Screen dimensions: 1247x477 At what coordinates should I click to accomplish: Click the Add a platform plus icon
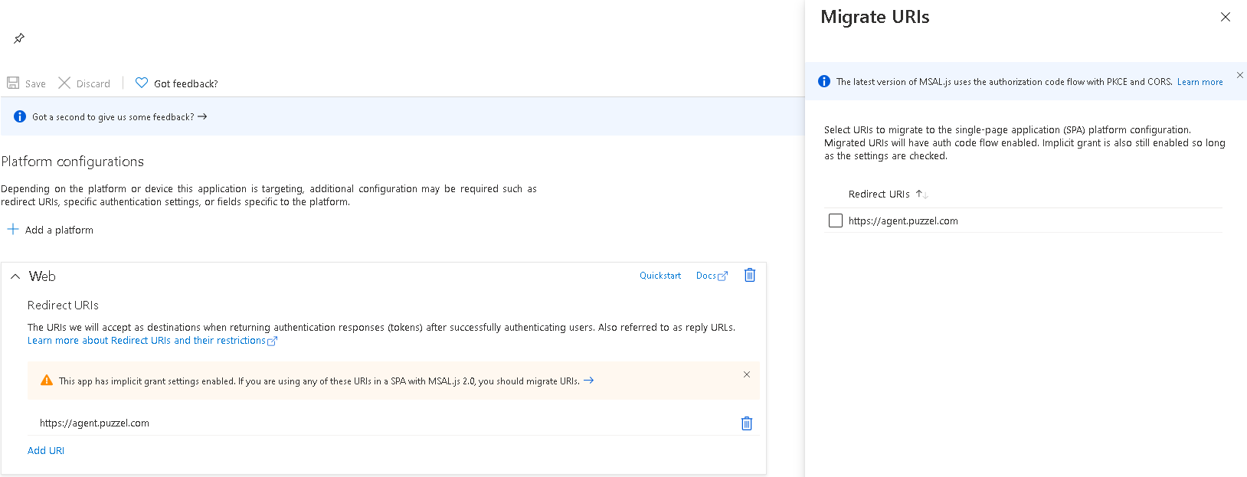pyautogui.click(x=13, y=230)
